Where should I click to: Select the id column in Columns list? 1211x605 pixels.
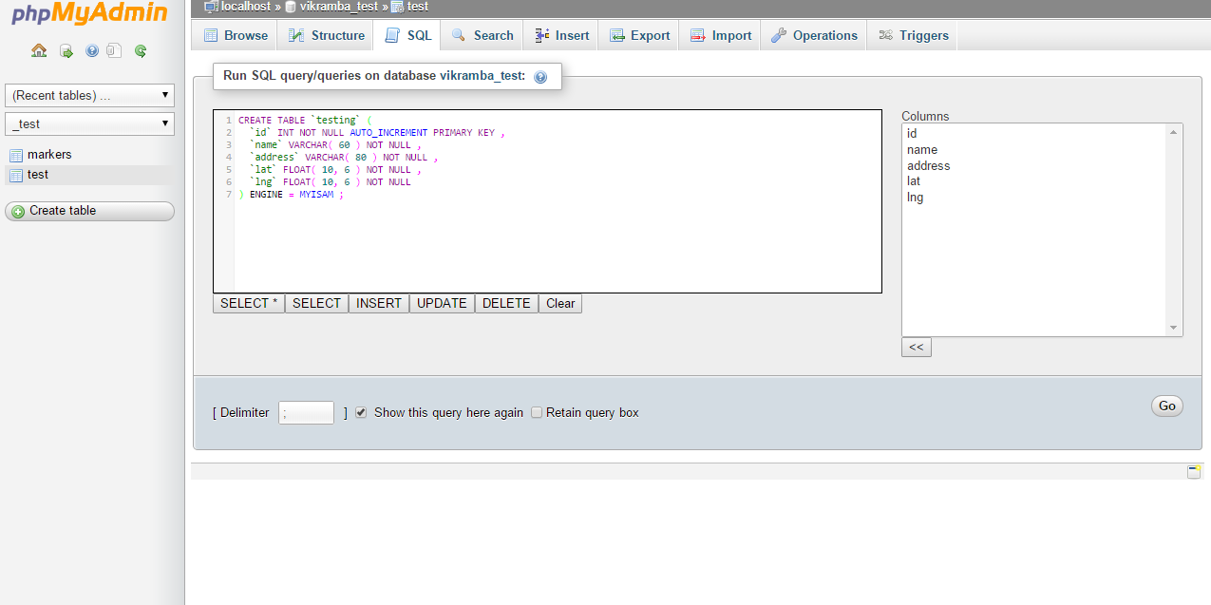coord(1034,134)
